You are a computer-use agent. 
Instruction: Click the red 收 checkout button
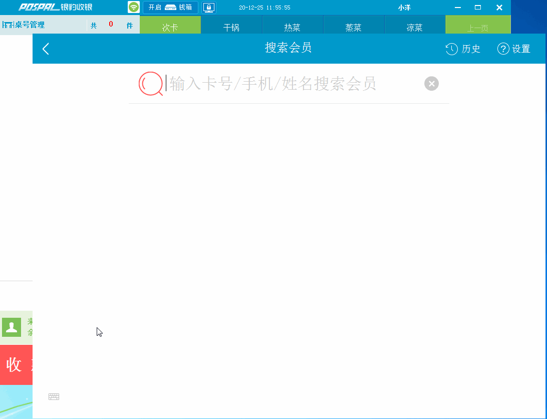point(15,364)
